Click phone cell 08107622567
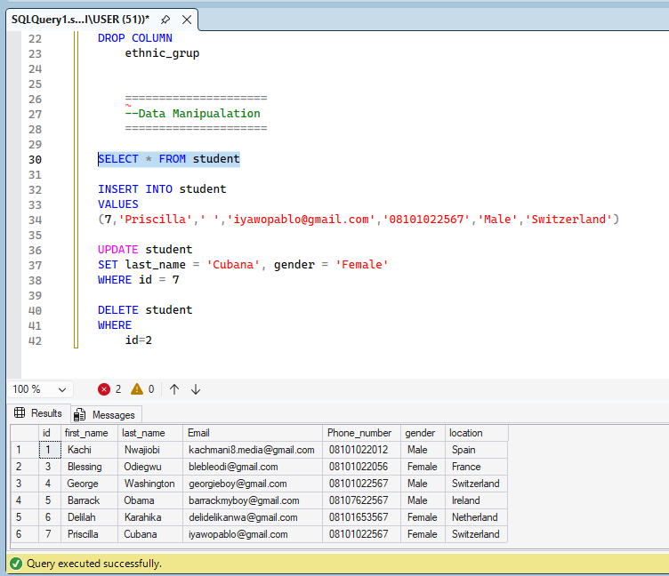This screenshot has height=576, width=669. point(362,500)
